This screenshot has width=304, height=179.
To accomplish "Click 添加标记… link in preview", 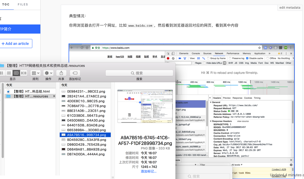I will pos(149,171).
